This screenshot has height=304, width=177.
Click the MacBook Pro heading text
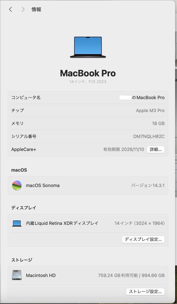(88, 73)
